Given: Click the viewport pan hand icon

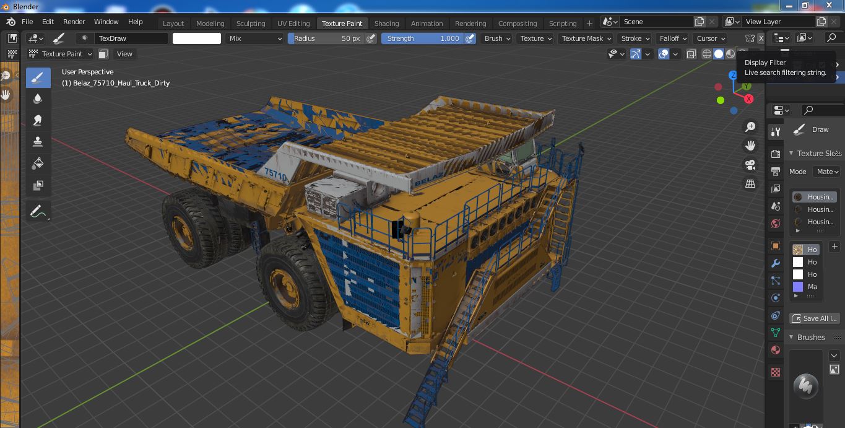Looking at the screenshot, I should click(x=750, y=146).
